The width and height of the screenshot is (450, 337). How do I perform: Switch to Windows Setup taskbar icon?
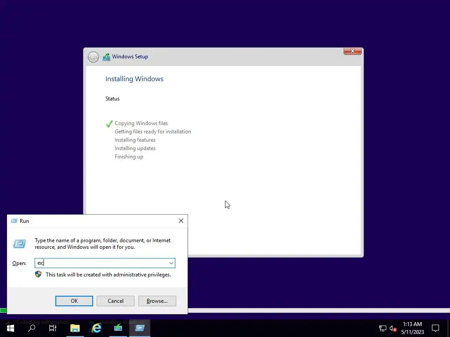click(x=118, y=328)
